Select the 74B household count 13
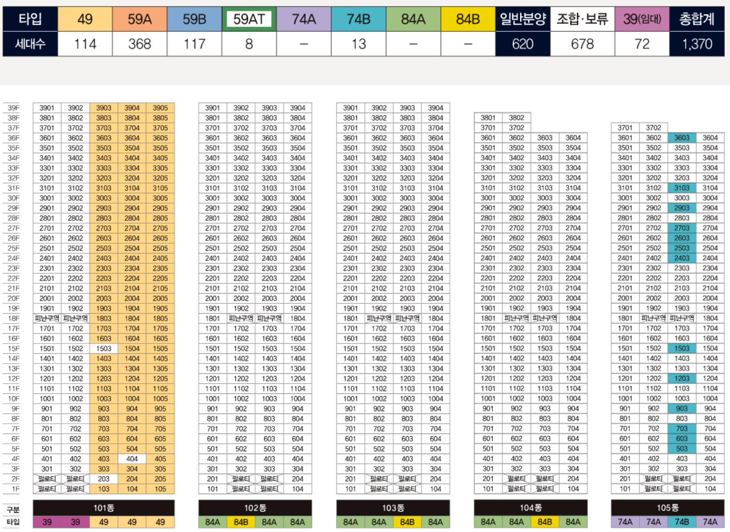 click(x=358, y=44)
